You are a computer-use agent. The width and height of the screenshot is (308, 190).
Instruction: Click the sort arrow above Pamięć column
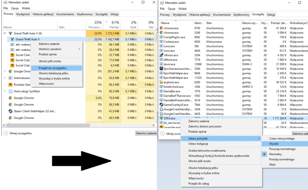[x=106, y=22]
